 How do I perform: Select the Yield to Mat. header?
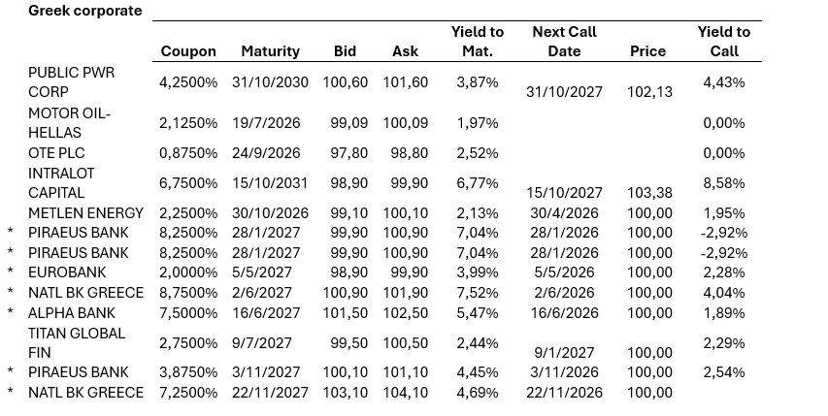[477, 42]
